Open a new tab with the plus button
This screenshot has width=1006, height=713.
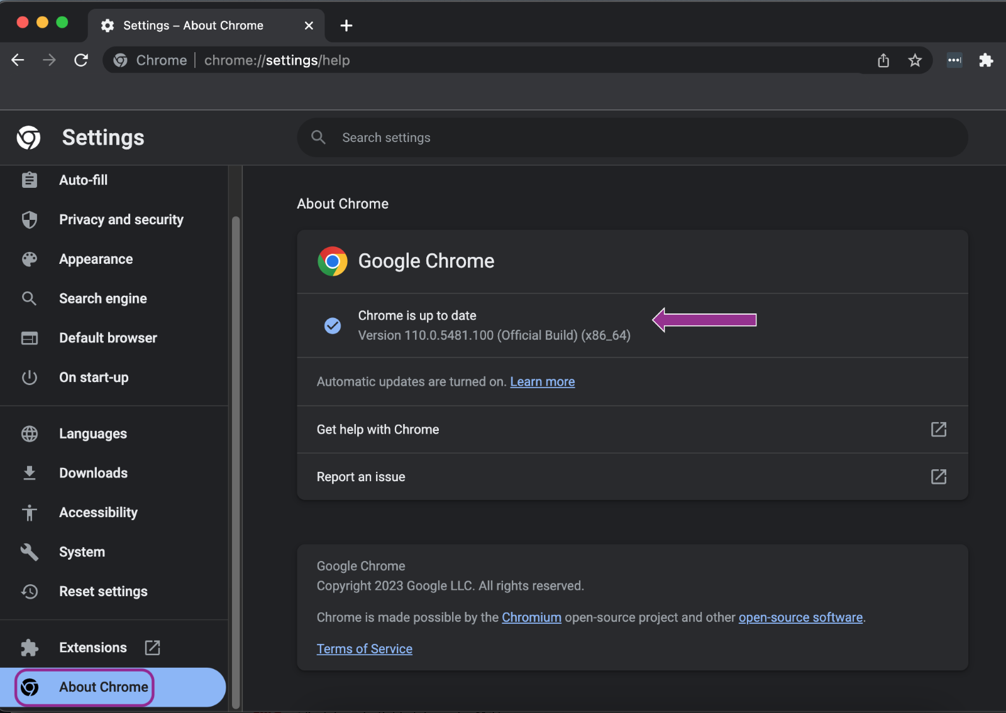(346, 26)
